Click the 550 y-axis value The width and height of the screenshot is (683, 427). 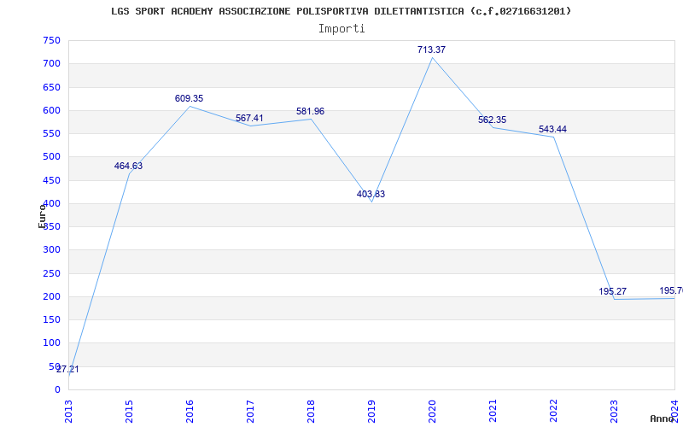(51, 134)
